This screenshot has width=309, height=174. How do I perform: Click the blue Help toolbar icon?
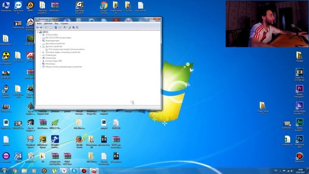click(x=56, y=28)
